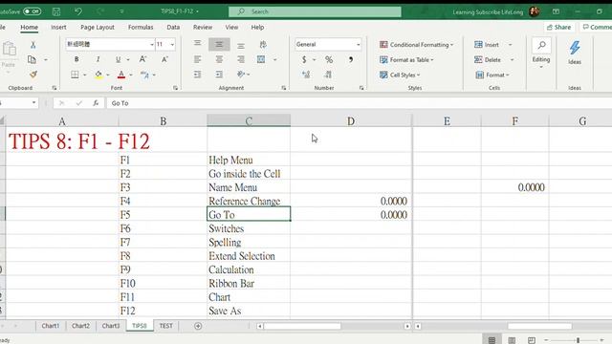
Task: Open the Cell Styles menu
Action: click(400, 75)
